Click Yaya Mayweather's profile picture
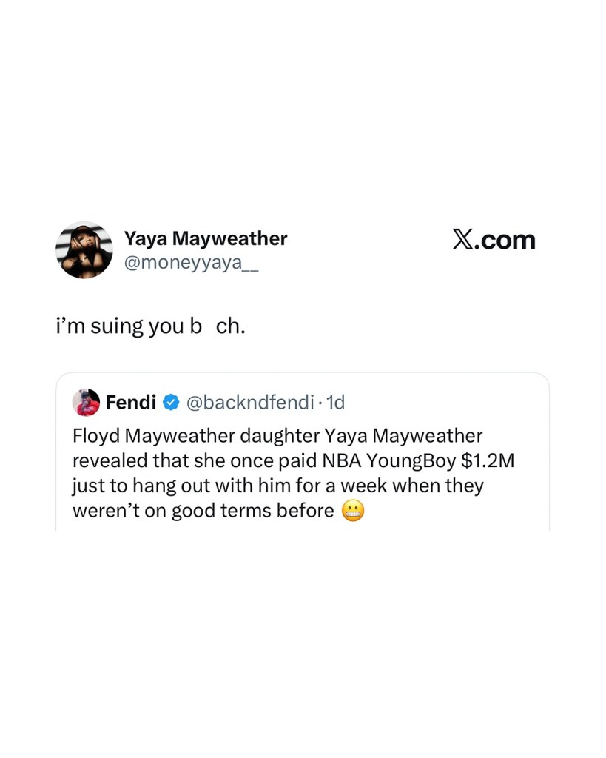The image size is (606, 758). (x=84, y=250)
